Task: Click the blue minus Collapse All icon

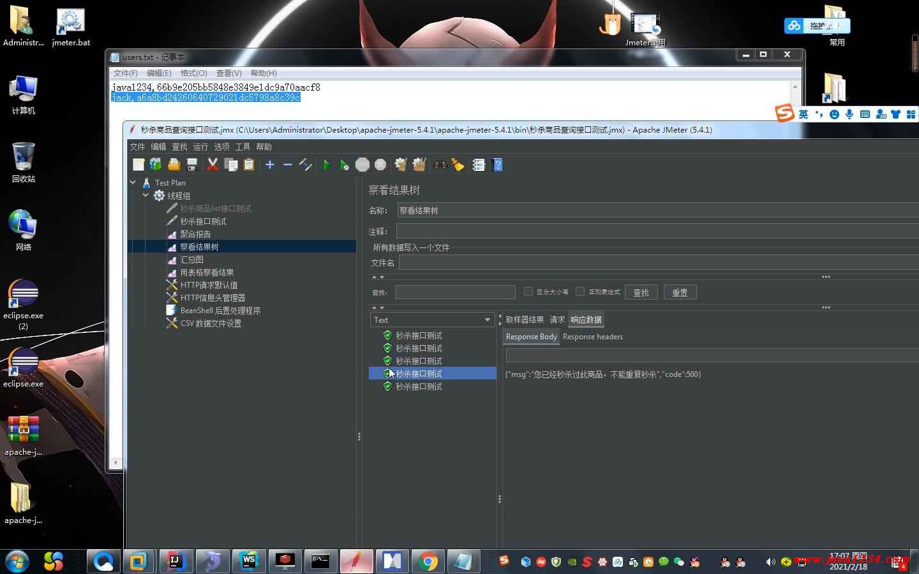Action: [288, 165]
